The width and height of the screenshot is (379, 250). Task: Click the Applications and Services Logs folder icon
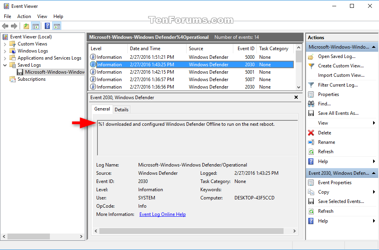click(x=13, y=58)
